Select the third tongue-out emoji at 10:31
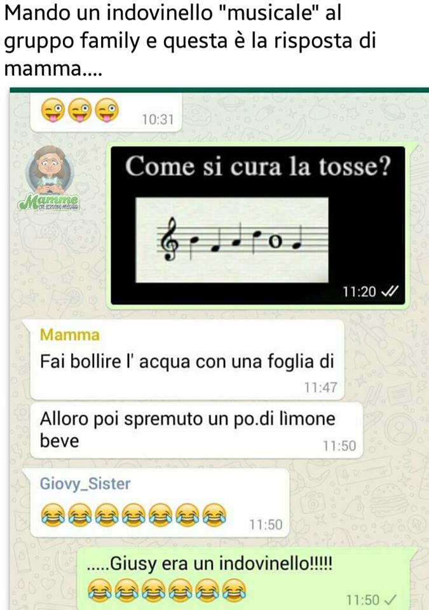 click(107, 111)
